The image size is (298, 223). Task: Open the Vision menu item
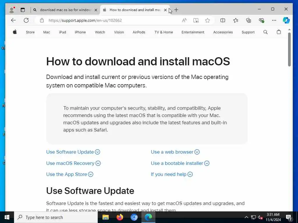tap(119, 32)
